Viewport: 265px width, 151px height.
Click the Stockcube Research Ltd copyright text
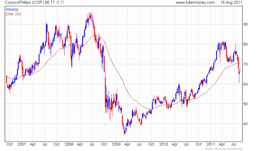click(224, 149)
